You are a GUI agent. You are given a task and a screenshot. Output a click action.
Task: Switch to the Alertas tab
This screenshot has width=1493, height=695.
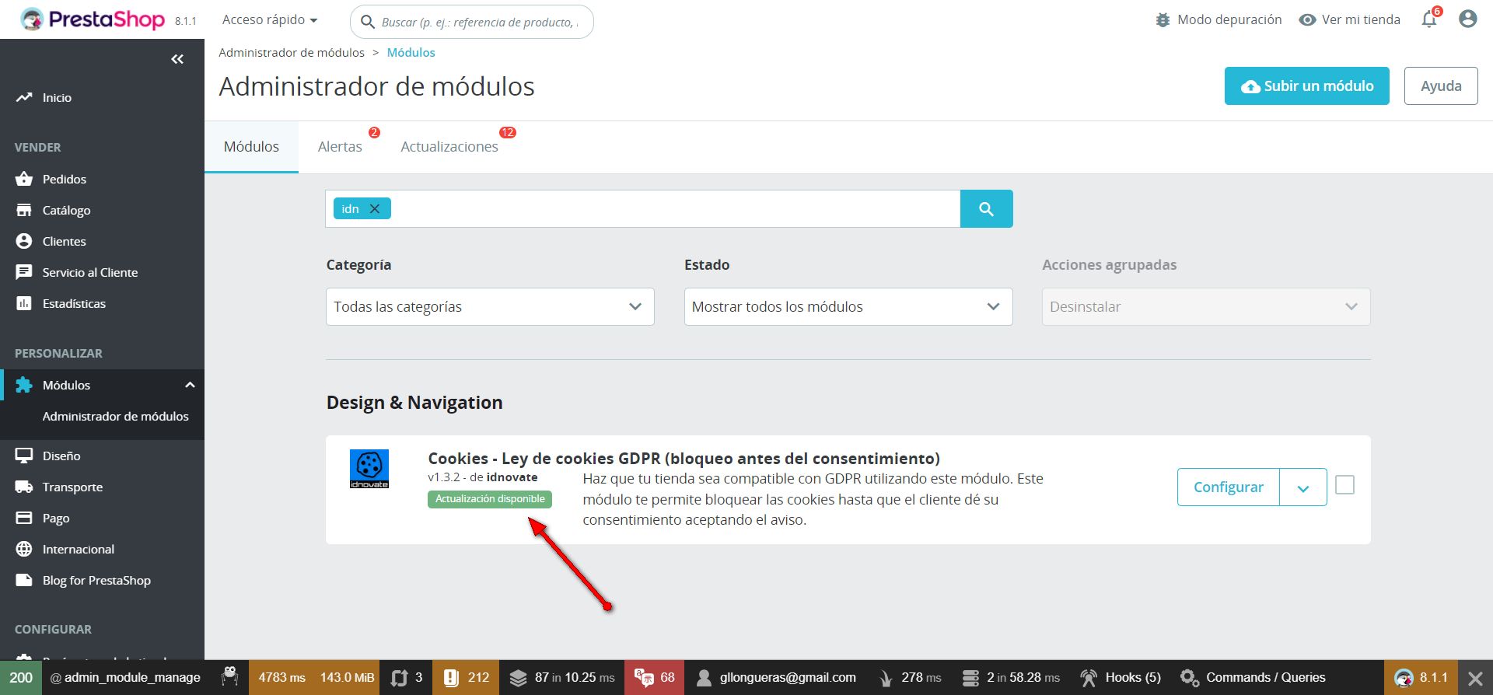340,146
